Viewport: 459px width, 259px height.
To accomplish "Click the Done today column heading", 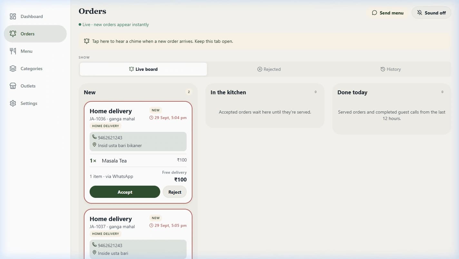I will click(352, 92).
